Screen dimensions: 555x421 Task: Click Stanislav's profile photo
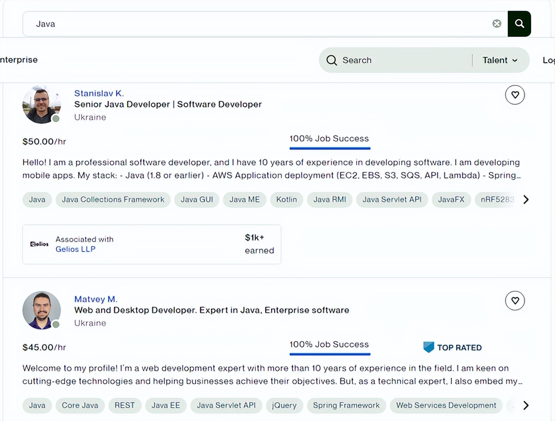pyautogui.click(x=42, y=105)
